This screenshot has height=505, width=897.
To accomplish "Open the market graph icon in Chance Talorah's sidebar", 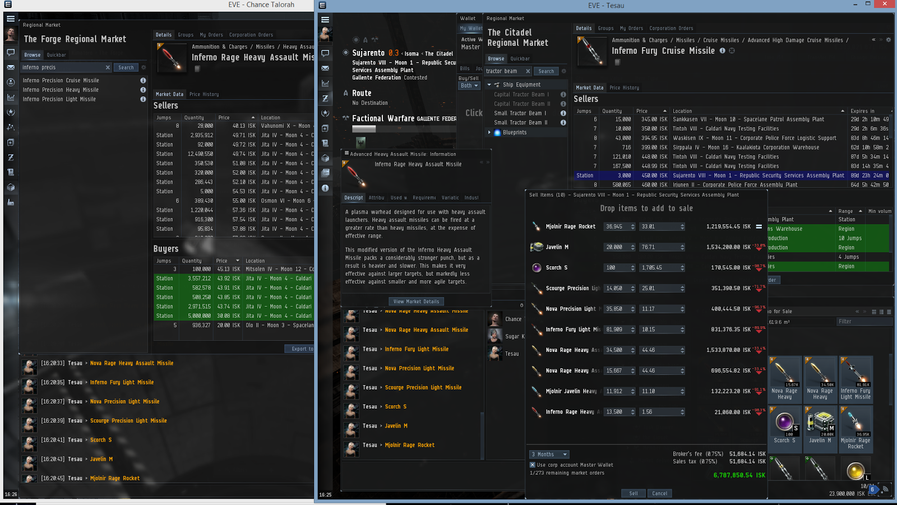I will (11, 98).
